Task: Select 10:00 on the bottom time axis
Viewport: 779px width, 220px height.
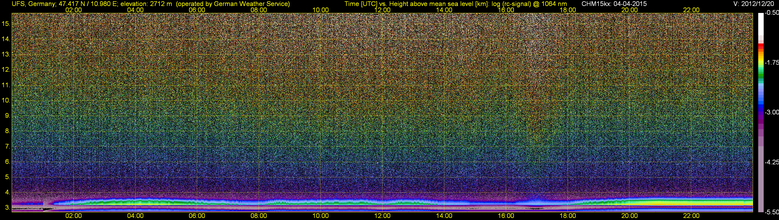Action: (x=320, y=216)
